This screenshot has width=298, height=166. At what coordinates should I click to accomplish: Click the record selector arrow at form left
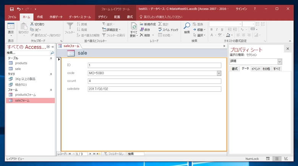pyautogui.click(x=59, y=60)
